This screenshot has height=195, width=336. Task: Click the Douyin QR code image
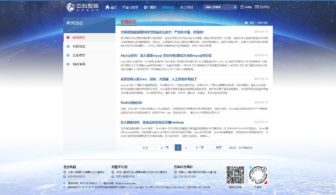[x=258, y=175]
